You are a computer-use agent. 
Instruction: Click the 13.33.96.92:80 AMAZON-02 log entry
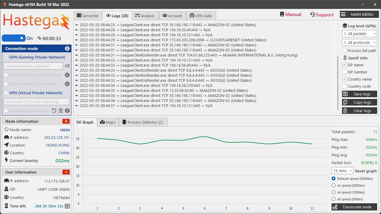(162, 90)
